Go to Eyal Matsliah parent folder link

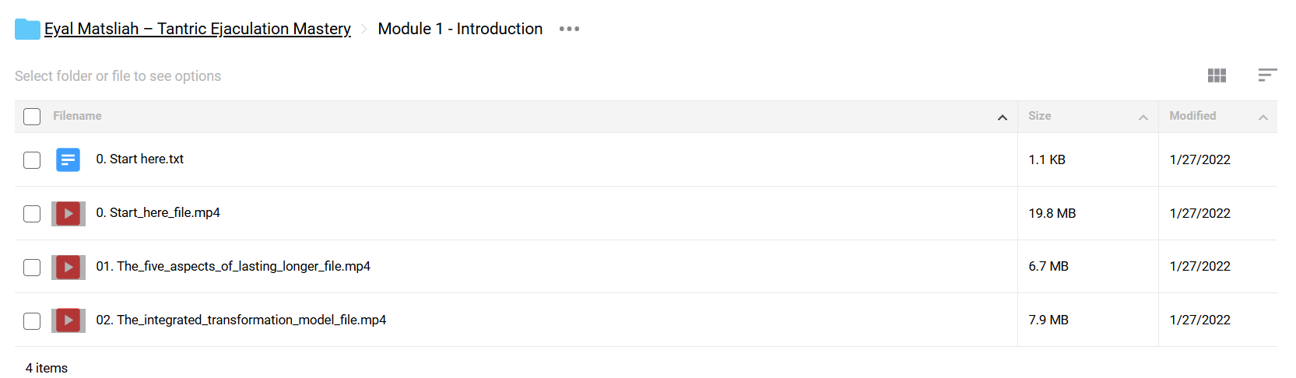[x=197, y=29]
